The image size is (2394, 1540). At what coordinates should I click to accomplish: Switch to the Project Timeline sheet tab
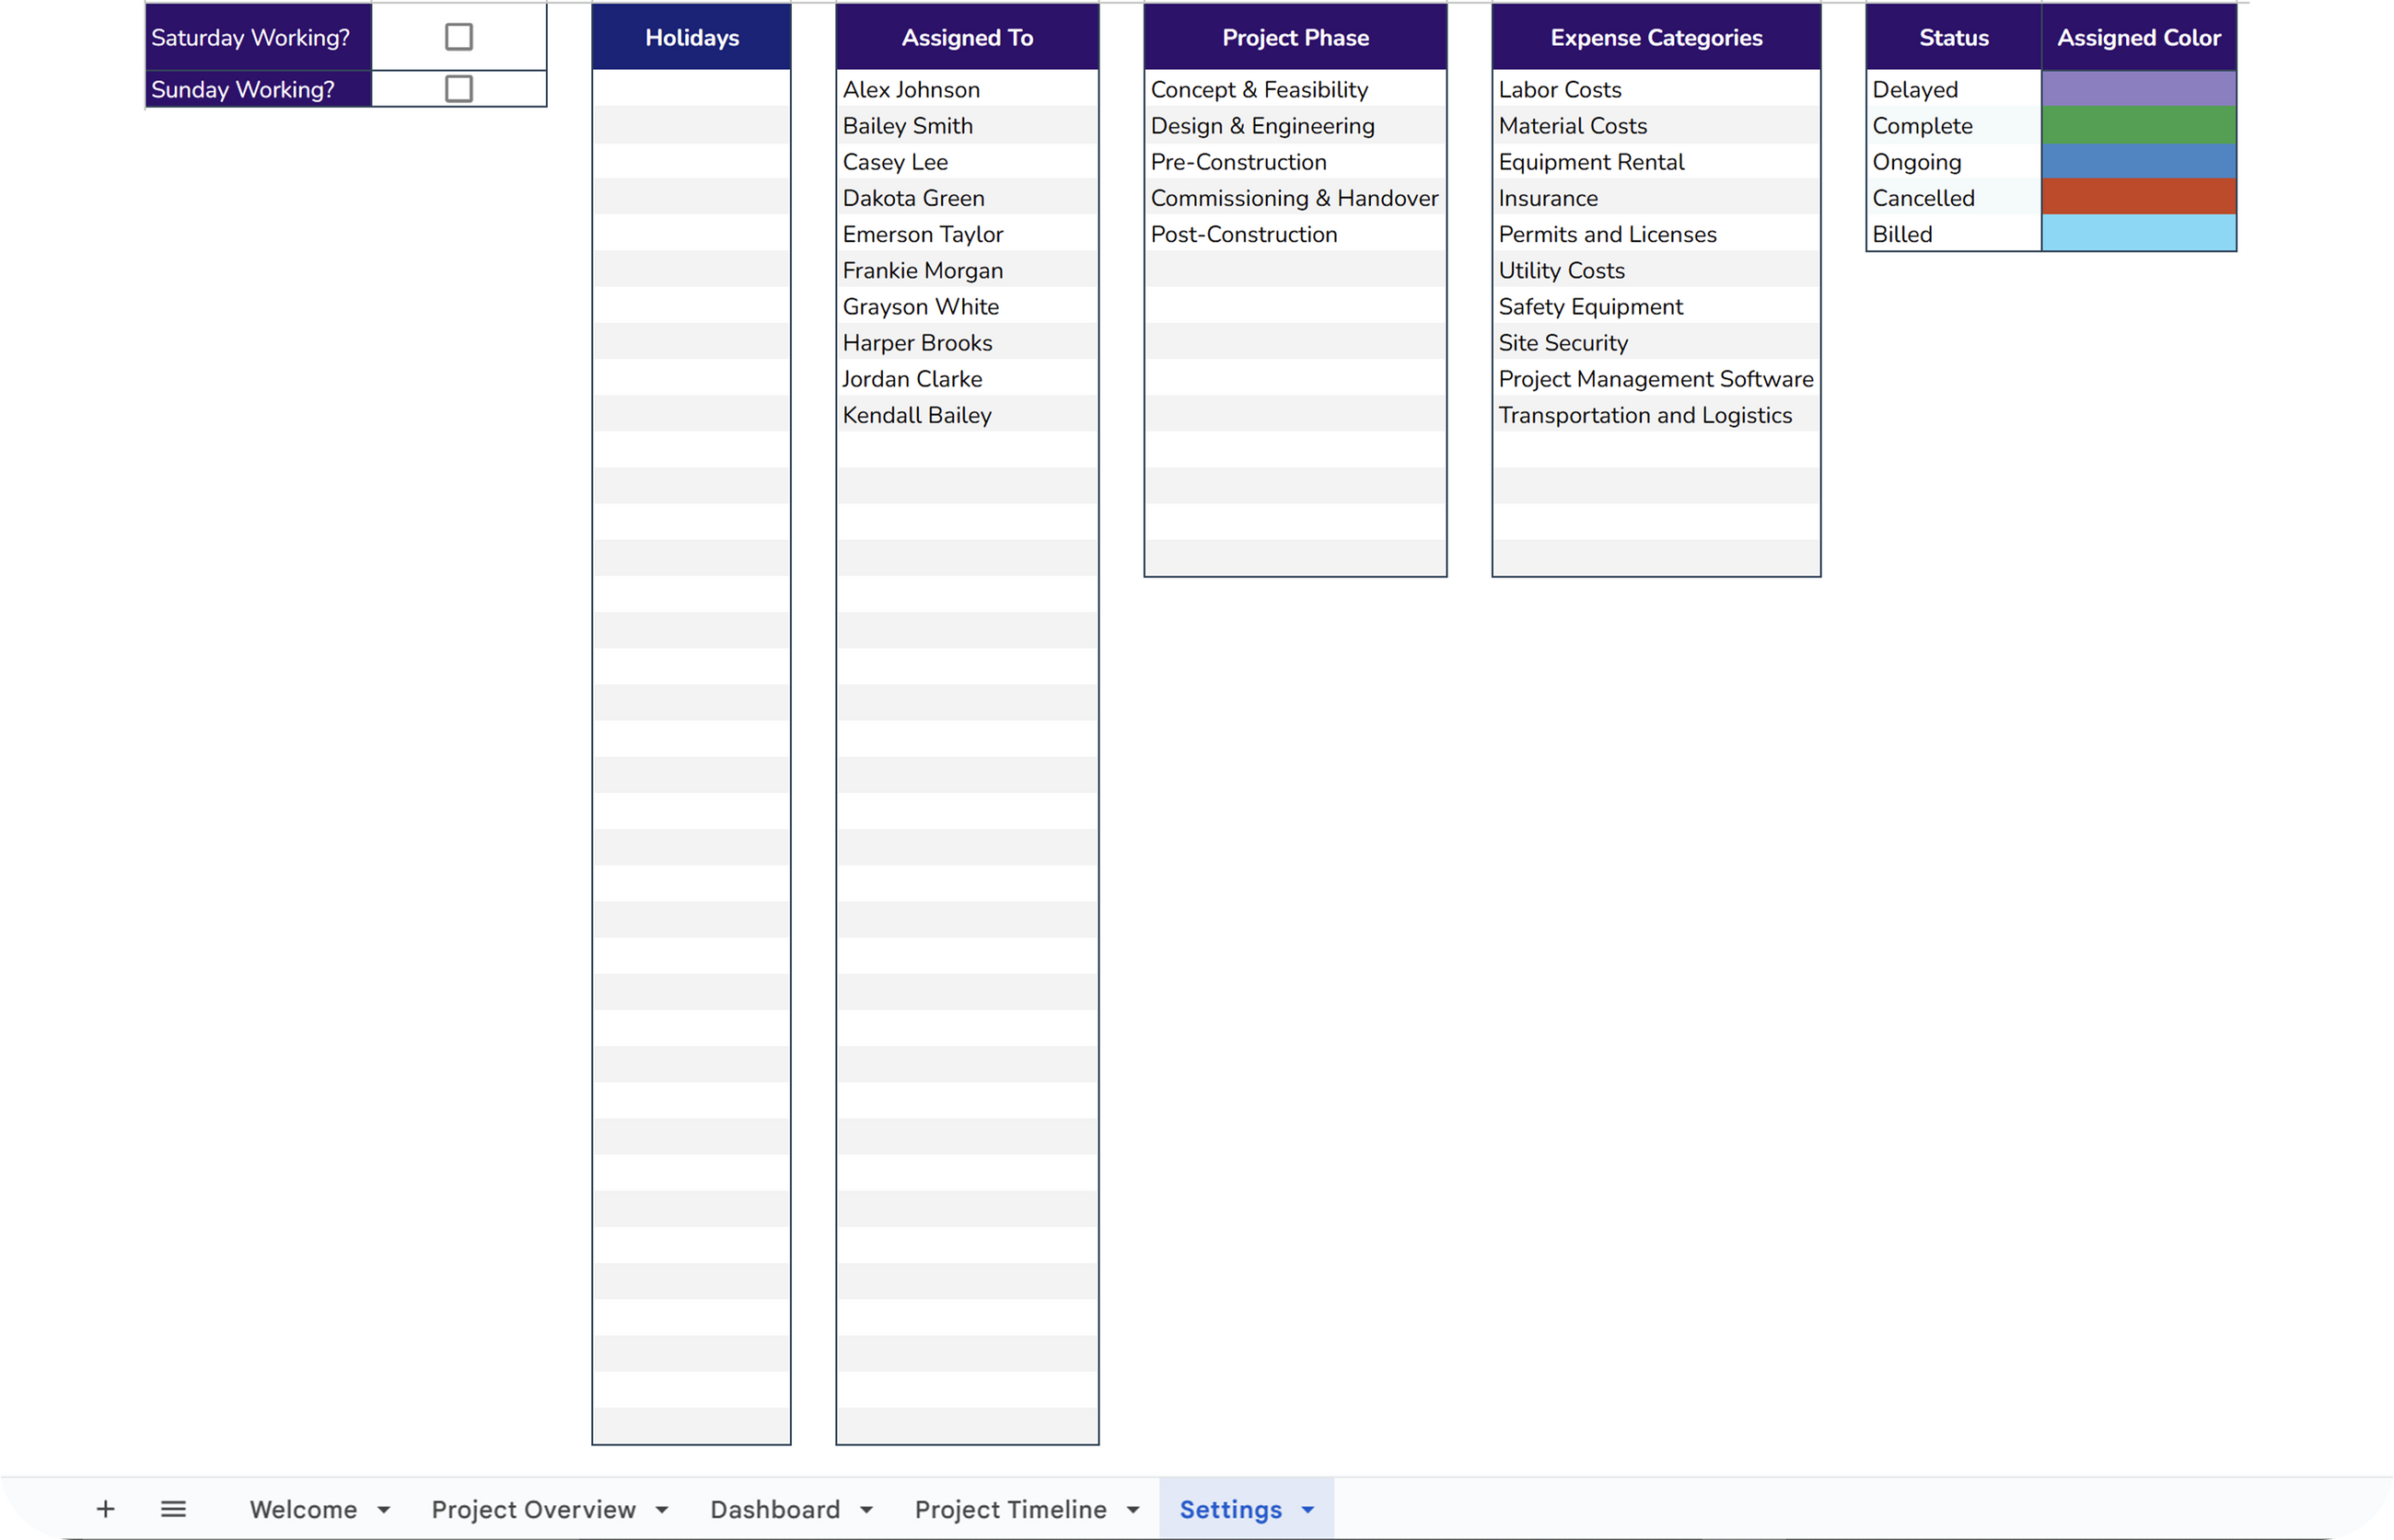coord(1011,1509)
